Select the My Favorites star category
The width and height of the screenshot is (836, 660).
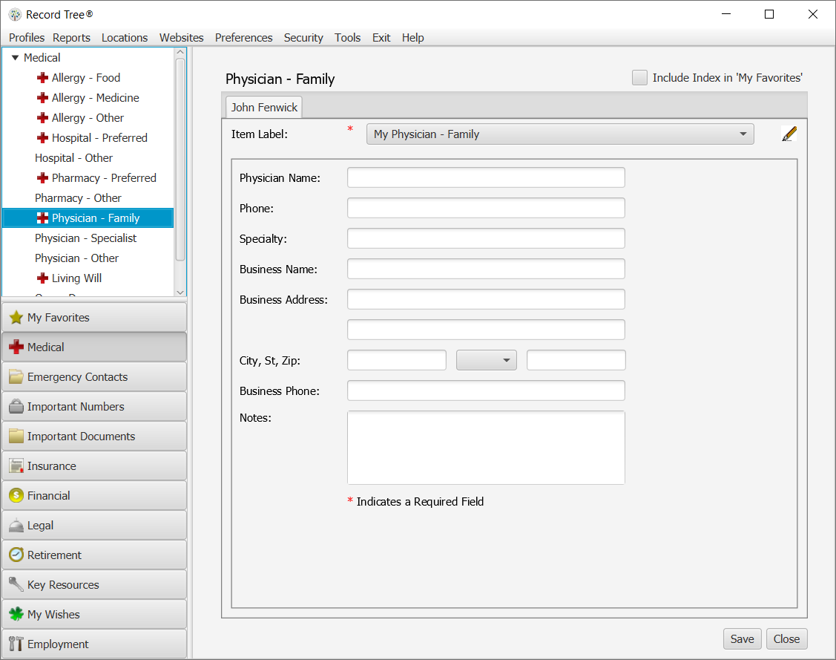pos(16,317)
